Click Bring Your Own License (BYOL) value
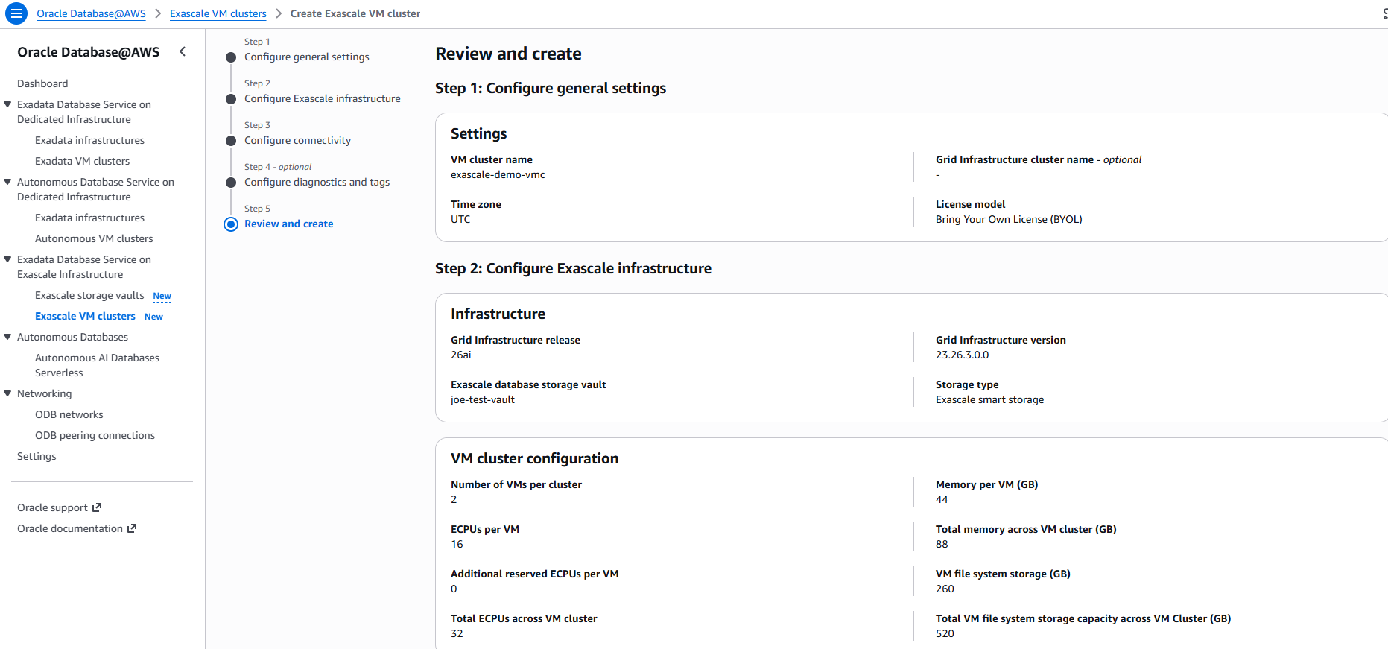The height and width of the screenshot is (649, 1388). (x=1009, y=219)
